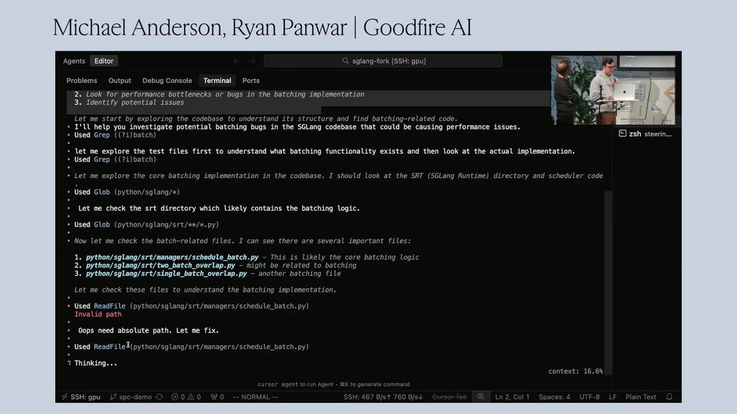Open the Ports panel tab

251,80
